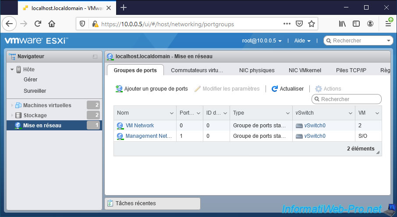Reload the page with the browser refresh icon
Viewport: 397px width, 217px height.
38,24
